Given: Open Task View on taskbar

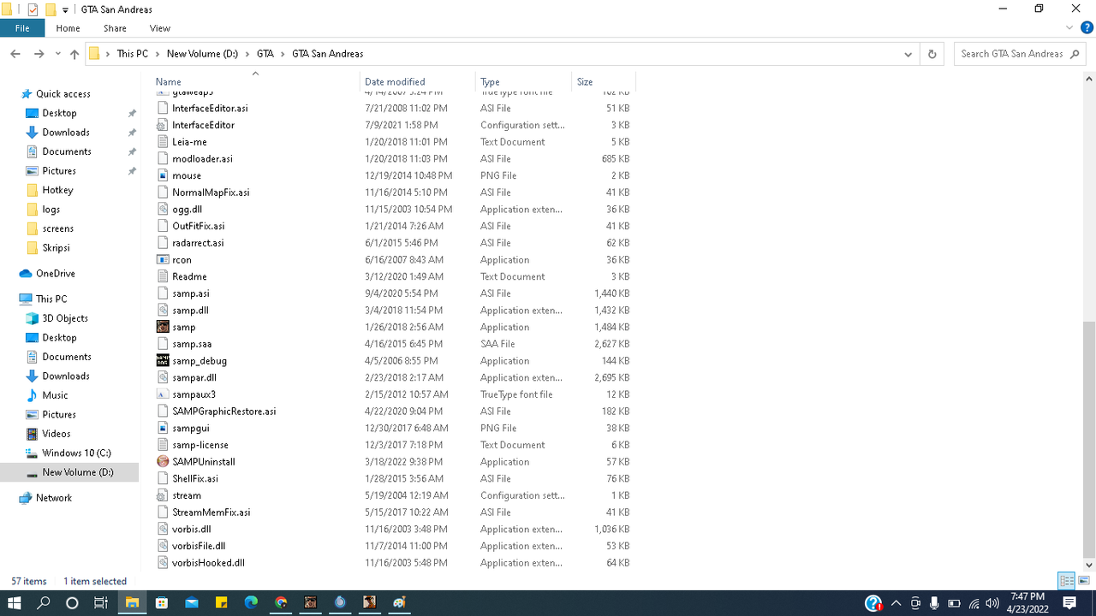Looking at the screenshot, I should pos(100,603).
